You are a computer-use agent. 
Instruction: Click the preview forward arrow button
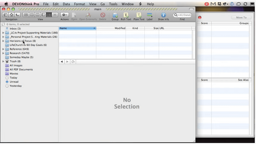pos(67,62)
